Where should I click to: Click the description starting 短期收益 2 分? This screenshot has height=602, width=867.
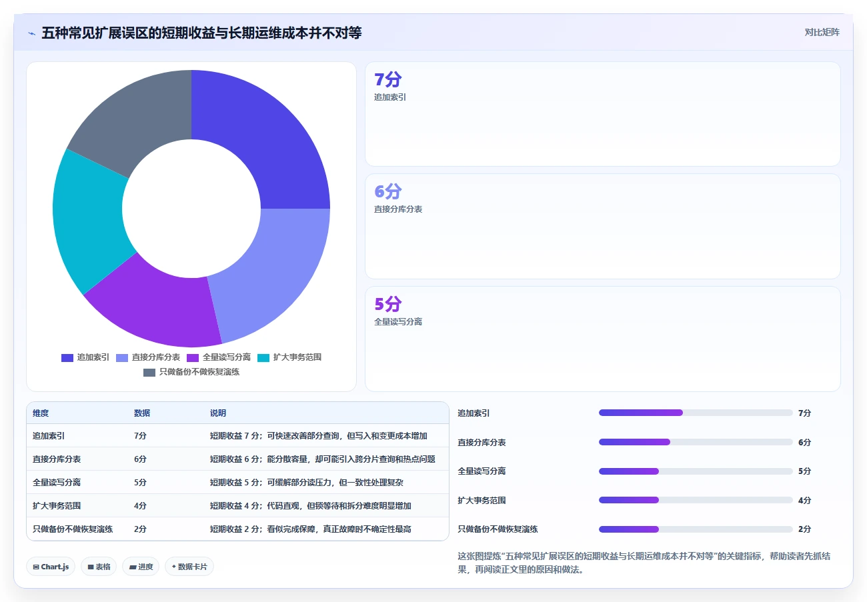pos(311,529)
